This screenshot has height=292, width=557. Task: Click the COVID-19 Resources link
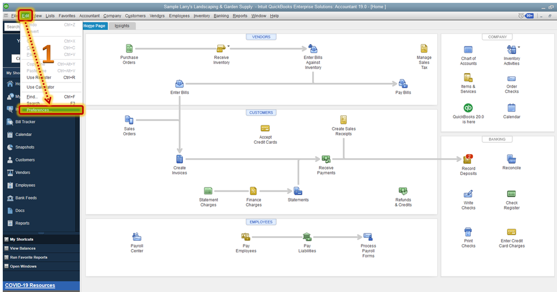click(30, 285)
